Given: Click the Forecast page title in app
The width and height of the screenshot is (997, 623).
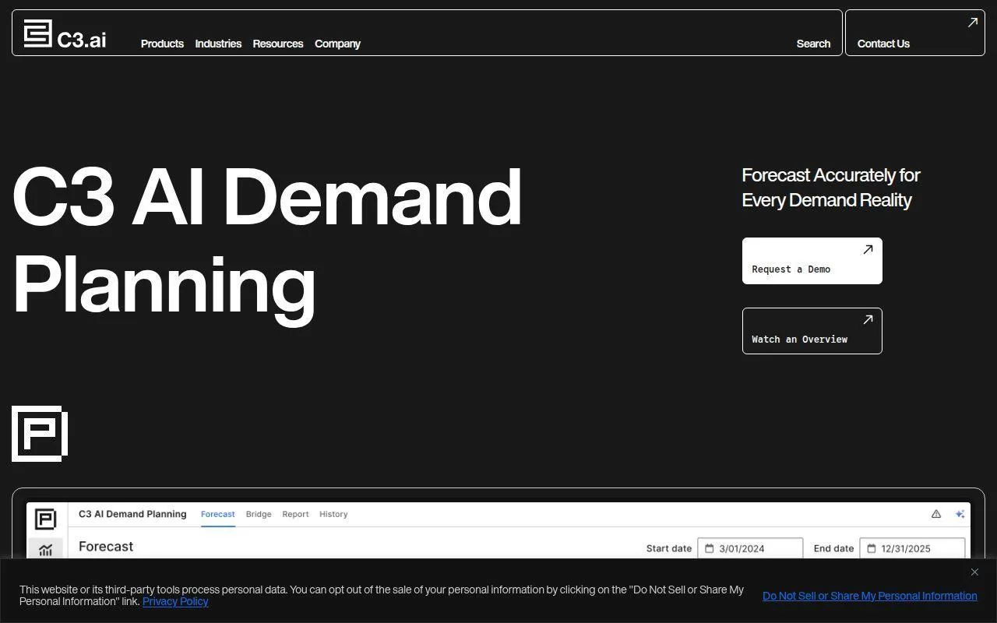Looking at the screenshot, I should pyautogui.click(x=106, y=547).
